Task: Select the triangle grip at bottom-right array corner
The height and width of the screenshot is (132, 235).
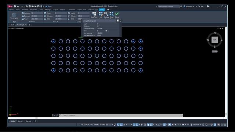Action: pyautogui.click(x=140, y=70)
